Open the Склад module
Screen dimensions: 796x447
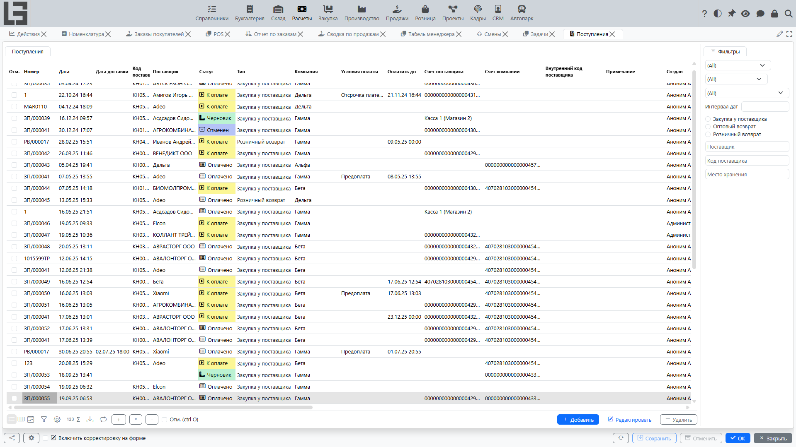(x=278, y=13)
